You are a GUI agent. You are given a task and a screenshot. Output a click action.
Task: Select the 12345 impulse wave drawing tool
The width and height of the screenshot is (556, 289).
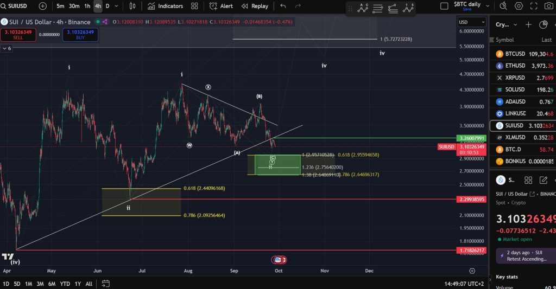(408, 8)
